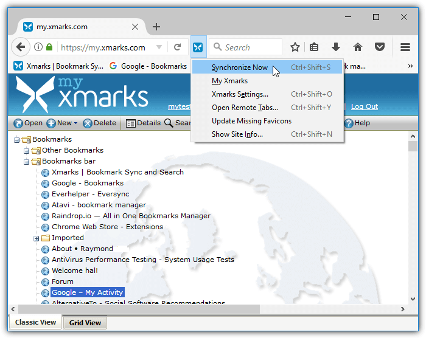Select Xmarks Settings menu entry
Viewport: 426px width, 338px height.
(x=240, y=94)
